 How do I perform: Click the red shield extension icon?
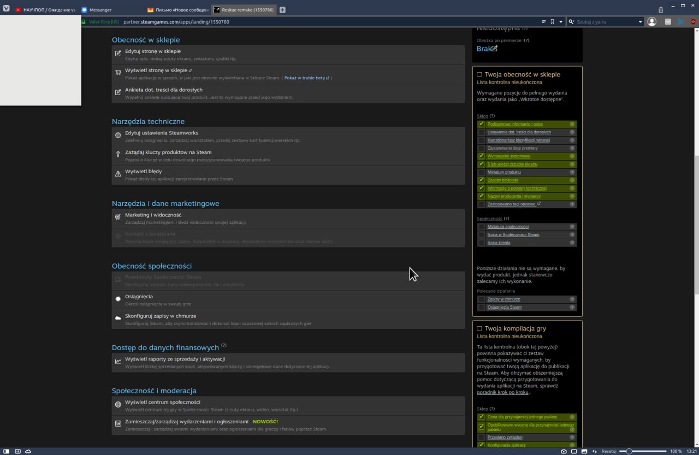coord(693,22)
